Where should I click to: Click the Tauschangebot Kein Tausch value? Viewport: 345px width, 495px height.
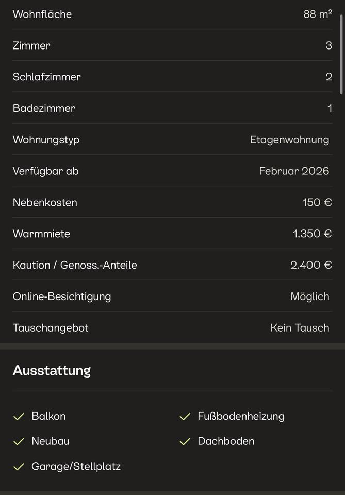click(x=300, y=328)
